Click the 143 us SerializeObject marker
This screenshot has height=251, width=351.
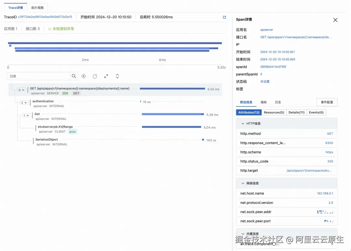(x=203, y=140)
